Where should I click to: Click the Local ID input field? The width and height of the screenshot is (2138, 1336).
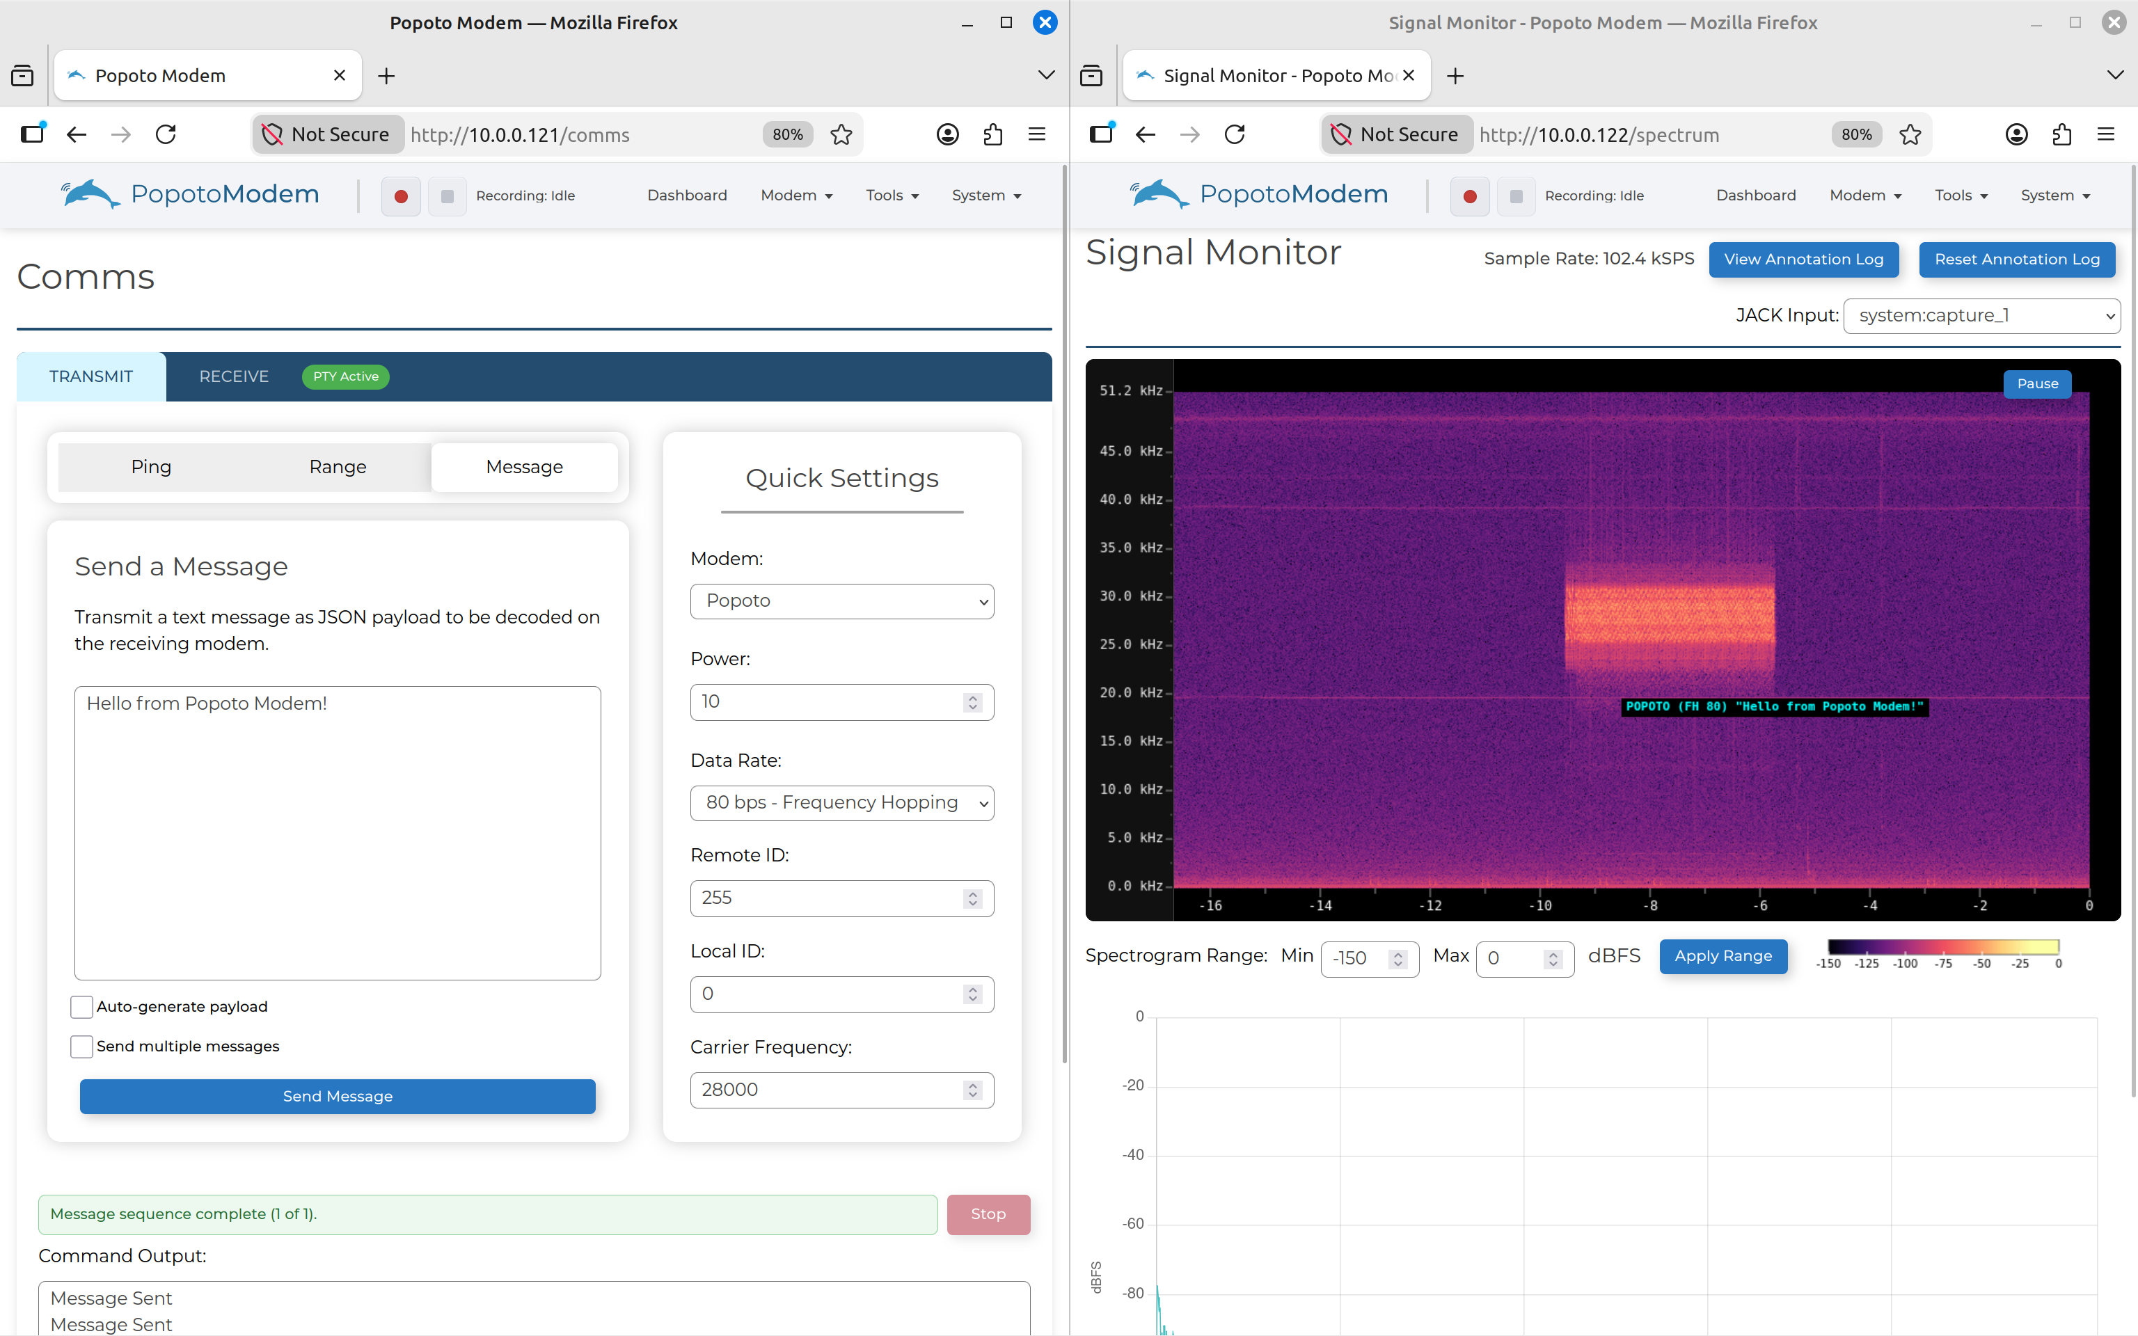click(842, 995)
